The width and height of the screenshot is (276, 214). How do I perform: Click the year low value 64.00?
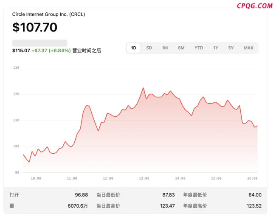[255, 195]
